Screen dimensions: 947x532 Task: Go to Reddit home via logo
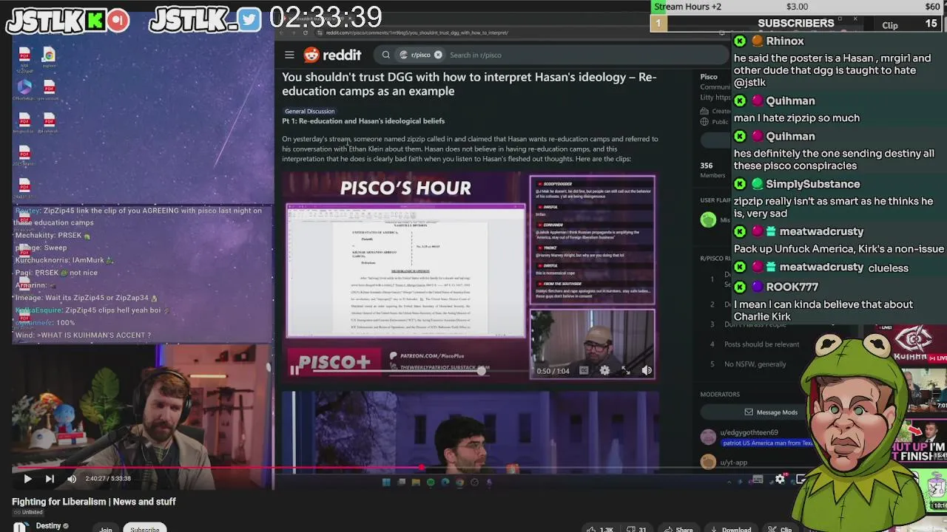(x=332, y=55)
